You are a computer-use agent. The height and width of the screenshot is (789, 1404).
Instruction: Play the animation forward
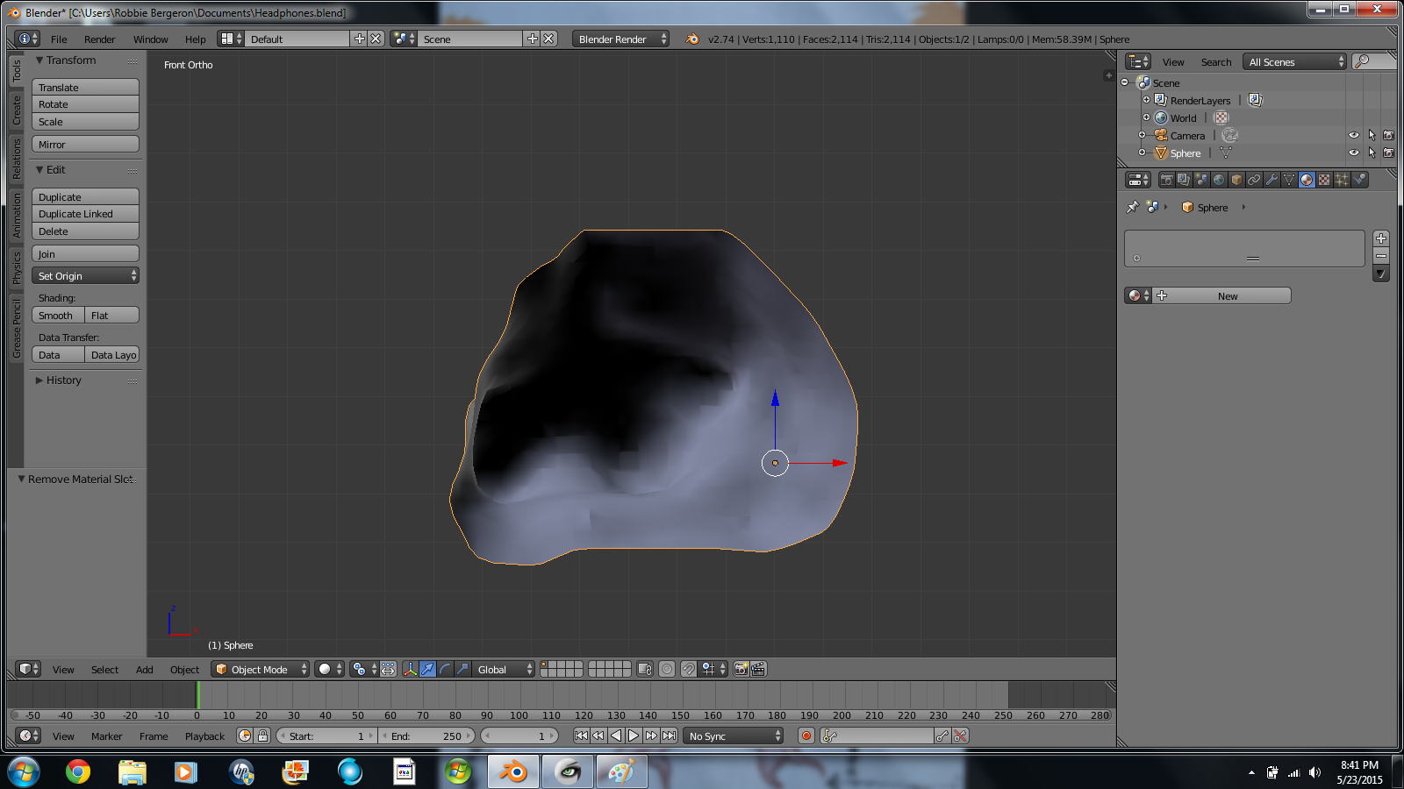[634, 736]
